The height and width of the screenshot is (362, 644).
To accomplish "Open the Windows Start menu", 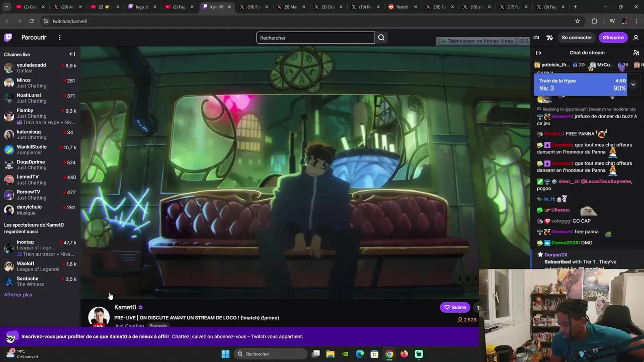I will [x=225, y=354].
